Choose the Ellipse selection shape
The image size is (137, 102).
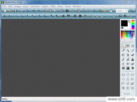pos(128,75)
